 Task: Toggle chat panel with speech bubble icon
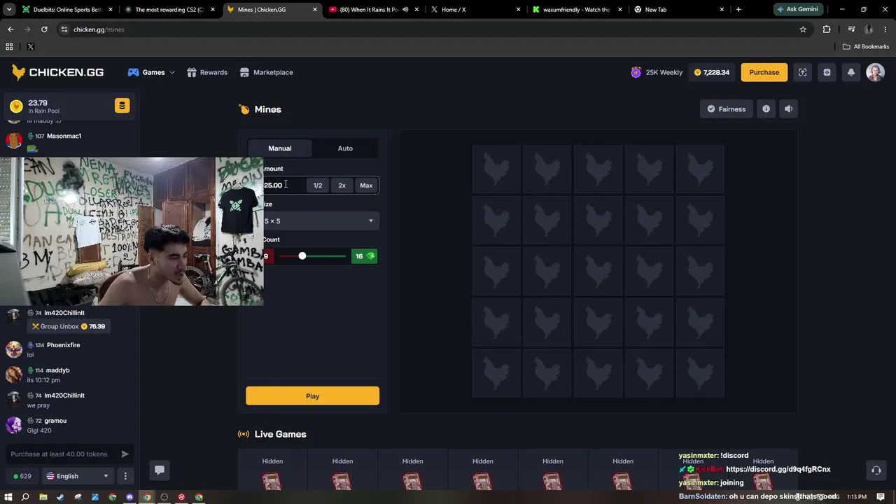click(x=159, y=470)
